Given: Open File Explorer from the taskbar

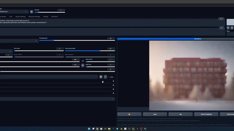Looking at the screenshot, I should coord(109,129).
